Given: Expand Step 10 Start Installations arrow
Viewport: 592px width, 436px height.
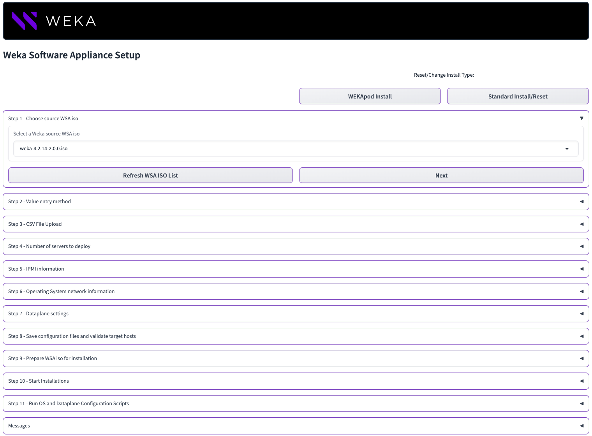Looking at the screenshot, I should [x=581, y=381].
